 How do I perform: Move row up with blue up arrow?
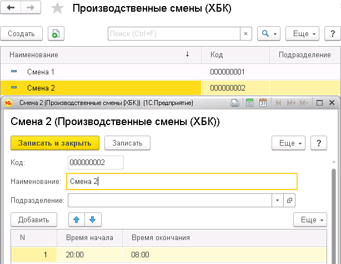(x=77, y=220)
